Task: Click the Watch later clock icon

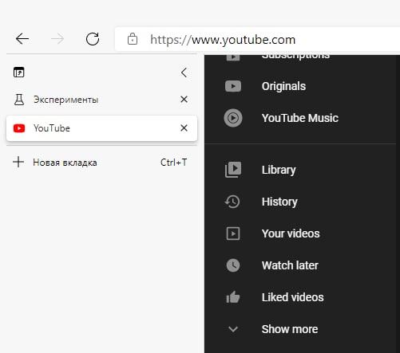Action: point(233,265)
